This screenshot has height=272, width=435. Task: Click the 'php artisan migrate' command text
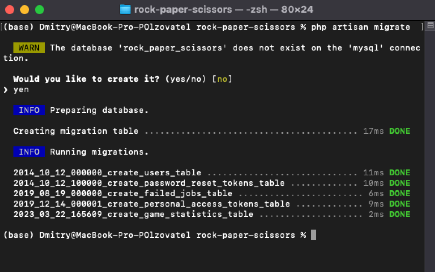tap(360, 27)
